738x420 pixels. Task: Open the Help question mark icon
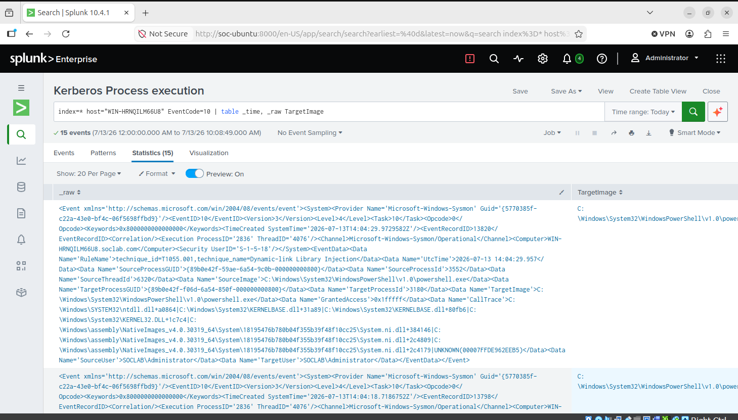pos(602,59)
